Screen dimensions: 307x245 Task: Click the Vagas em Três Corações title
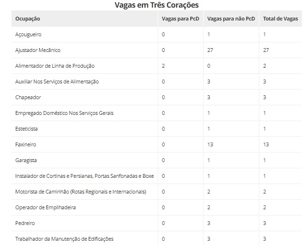point(157,5)
